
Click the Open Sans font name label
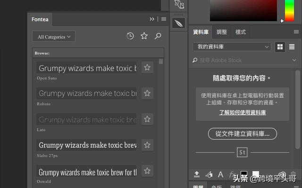tap(47, 78)
